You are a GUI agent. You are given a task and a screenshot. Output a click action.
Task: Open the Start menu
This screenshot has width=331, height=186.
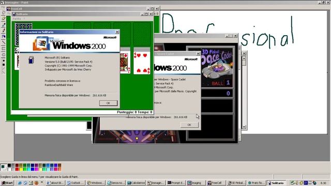pyautogui.click(x=7, y=183)
